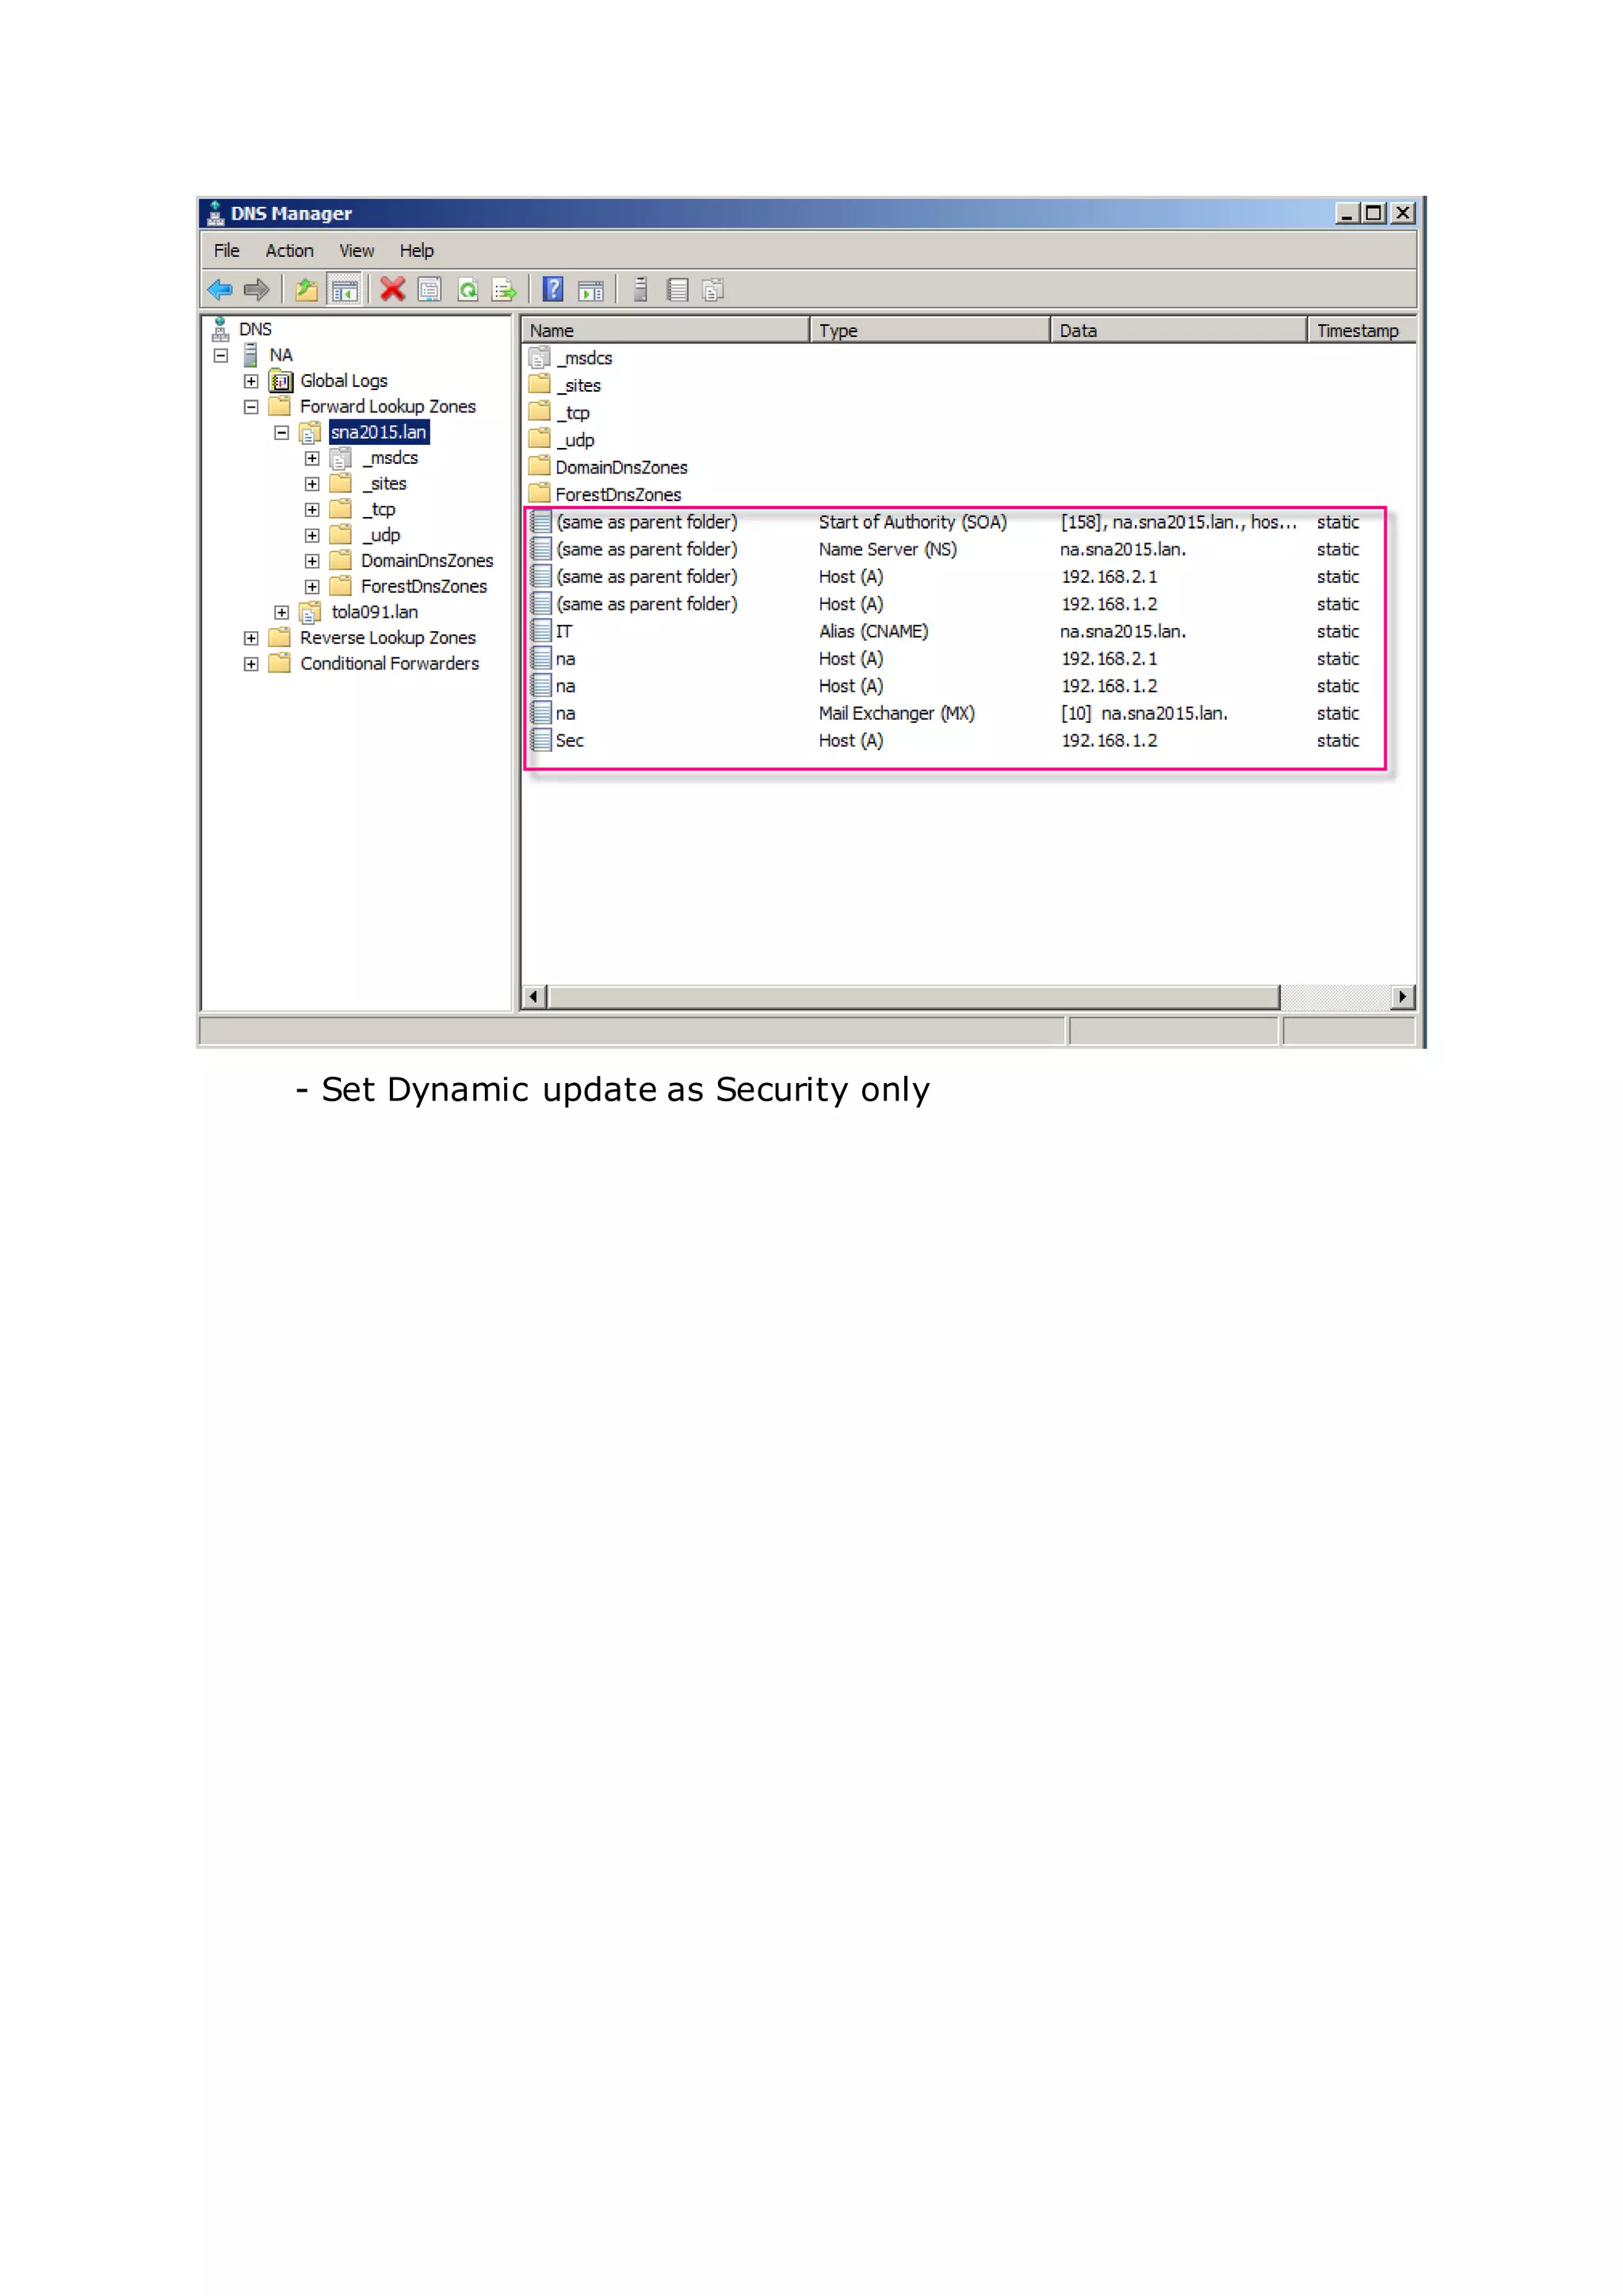Open the Action menu

[x=290, y=251]
